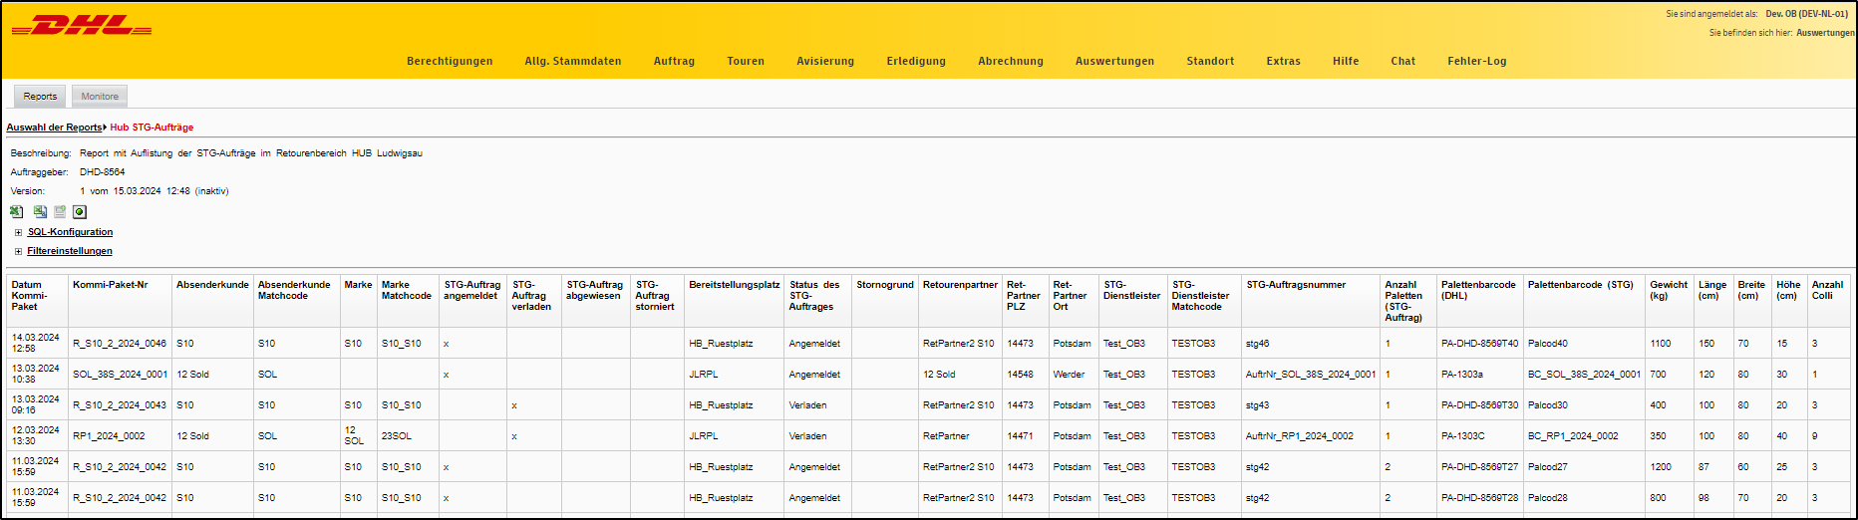The image size is (1858, 520).
Task: Open the Extras menu
Action: coord(1283,61)
